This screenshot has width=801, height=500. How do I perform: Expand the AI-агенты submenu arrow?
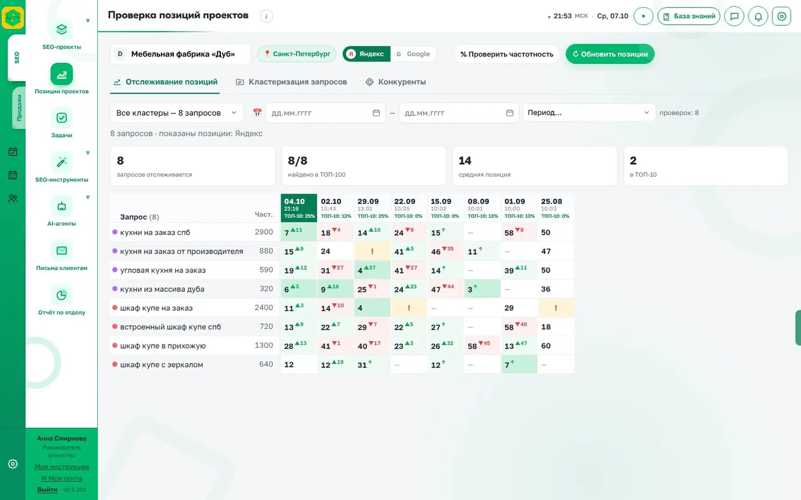88,198
